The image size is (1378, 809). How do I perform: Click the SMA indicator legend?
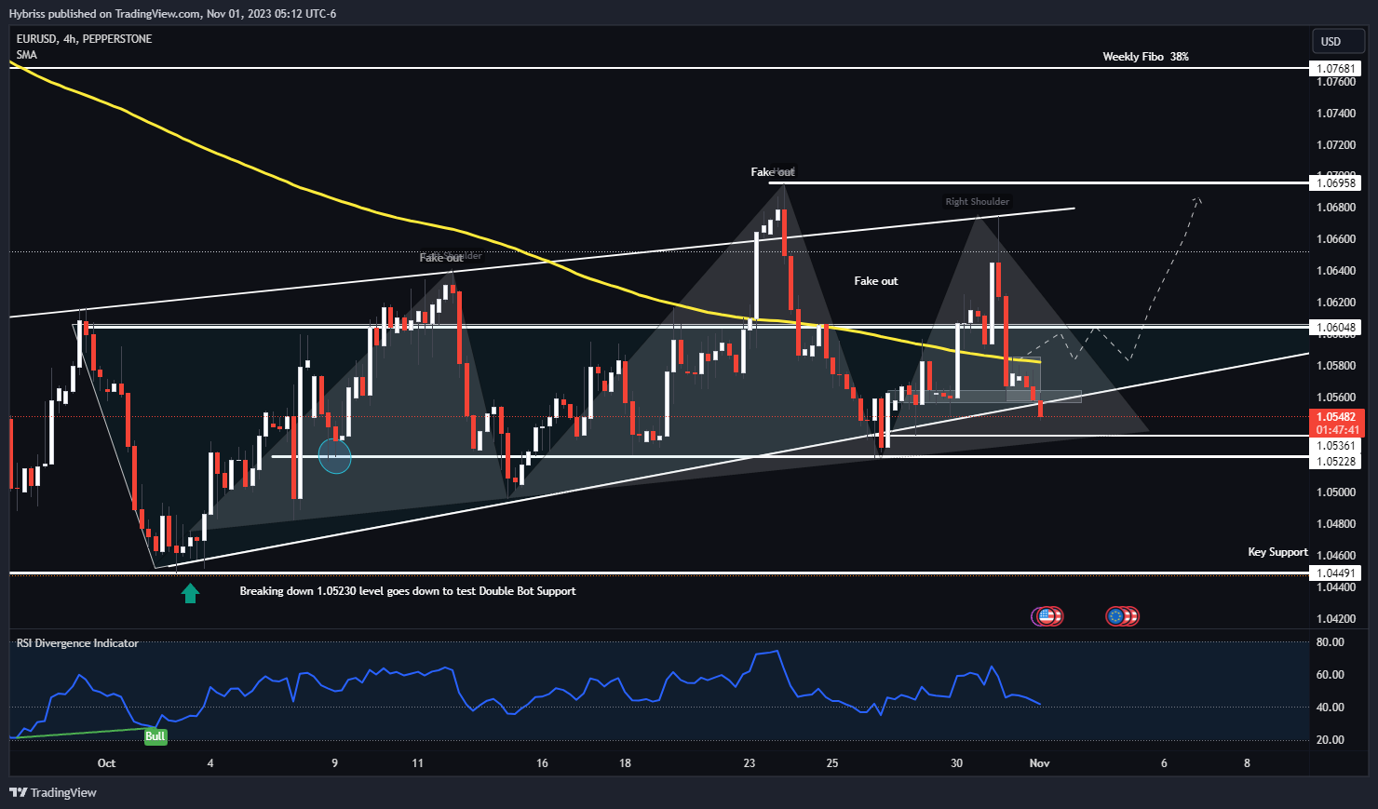point(27,55)
